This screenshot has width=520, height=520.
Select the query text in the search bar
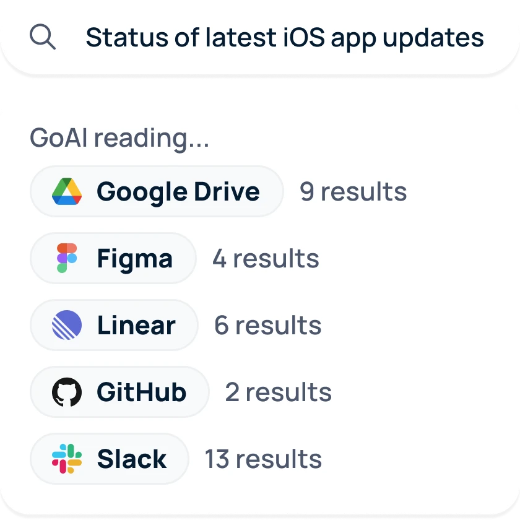(285, 37)
